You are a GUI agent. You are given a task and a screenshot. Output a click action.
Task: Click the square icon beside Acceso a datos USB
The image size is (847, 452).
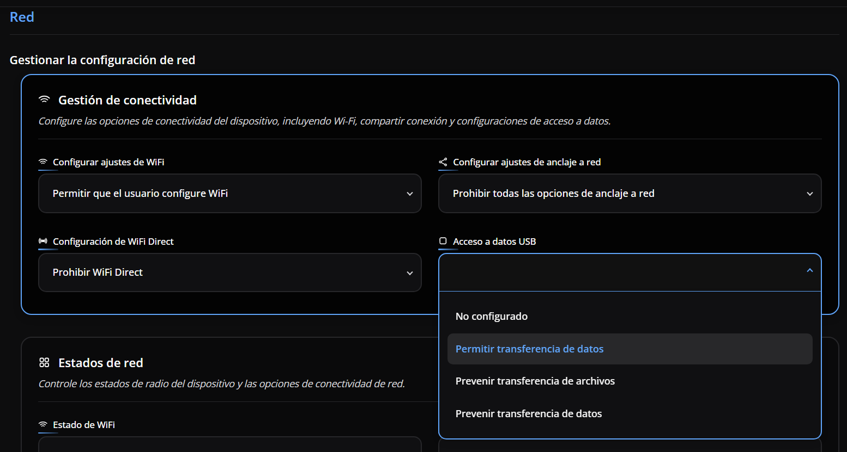point(443,242)
